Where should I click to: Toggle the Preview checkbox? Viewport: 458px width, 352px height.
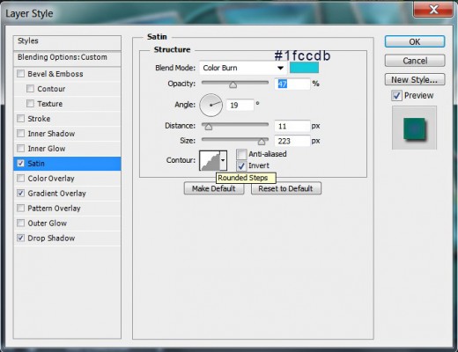pos(396,96)
